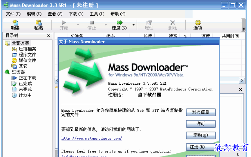Maximize the Mass Downloader window
Viewport: 251px width, 157px height.
[x=233, y=5]
